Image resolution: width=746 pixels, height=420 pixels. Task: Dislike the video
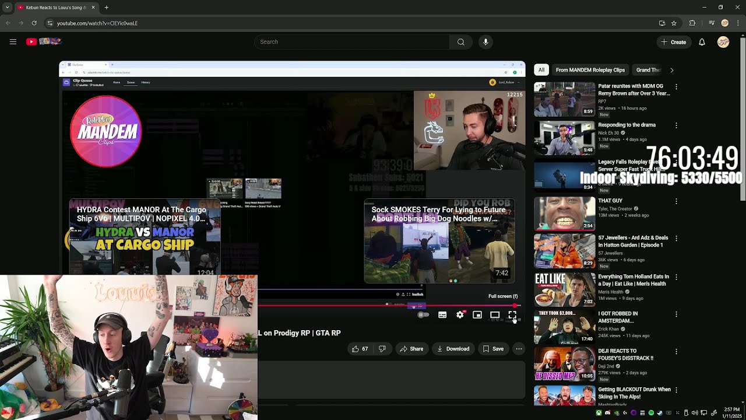[382, 349]
